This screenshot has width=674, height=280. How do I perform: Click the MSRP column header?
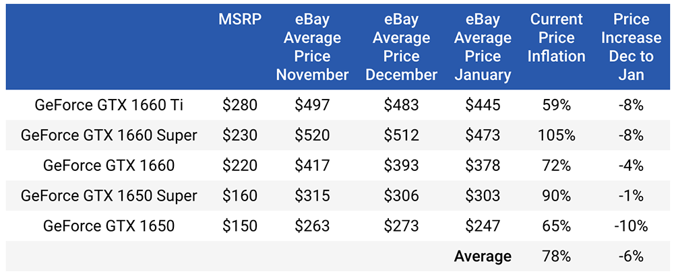click(240, 20)
